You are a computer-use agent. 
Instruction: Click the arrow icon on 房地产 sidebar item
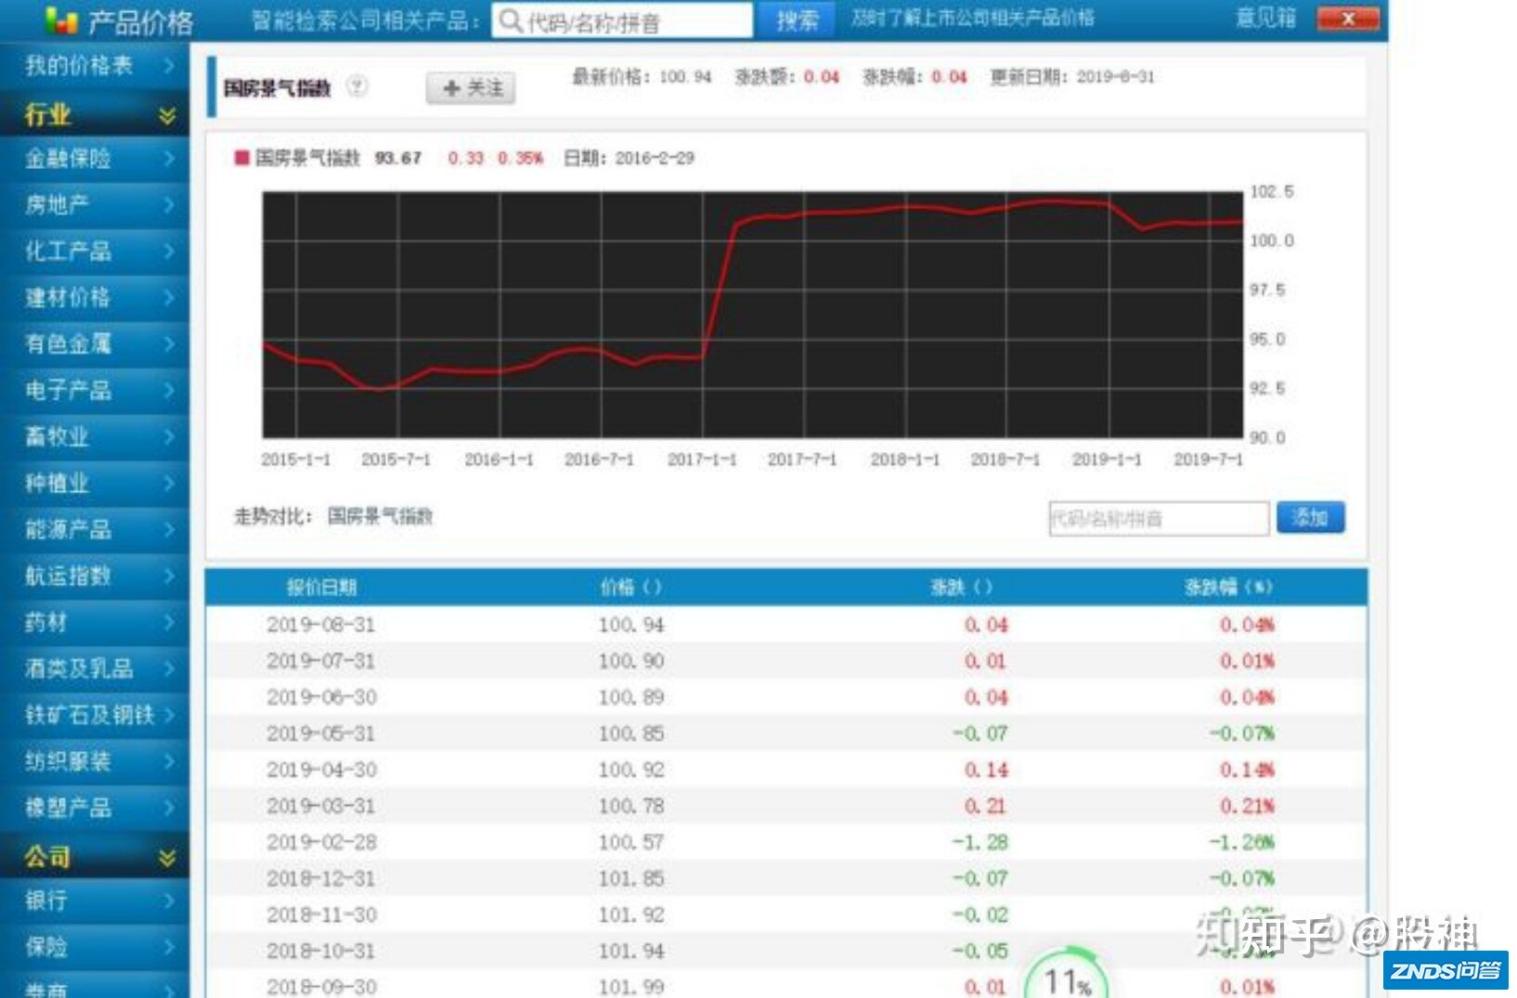169,205
